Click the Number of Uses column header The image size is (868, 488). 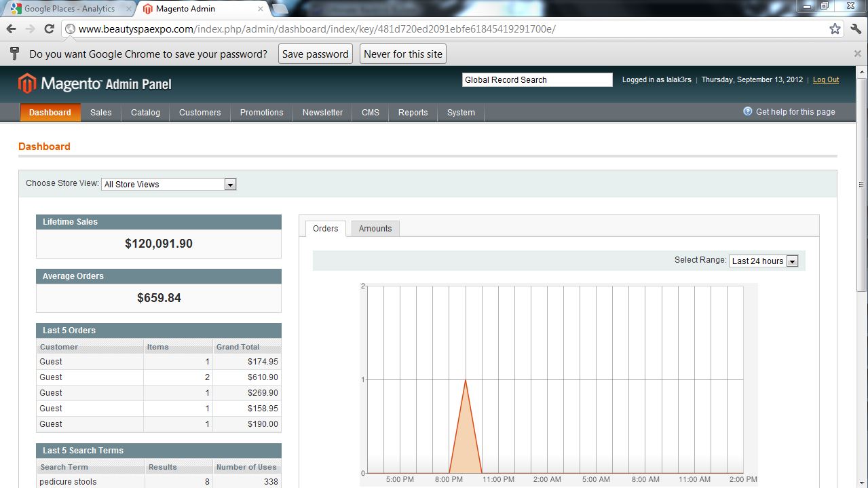(x=246, y=467)
